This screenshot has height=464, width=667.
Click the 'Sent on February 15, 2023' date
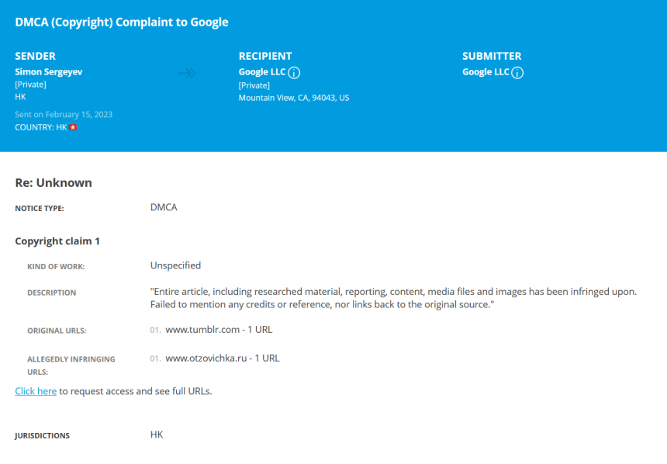(x=64, y=114)
